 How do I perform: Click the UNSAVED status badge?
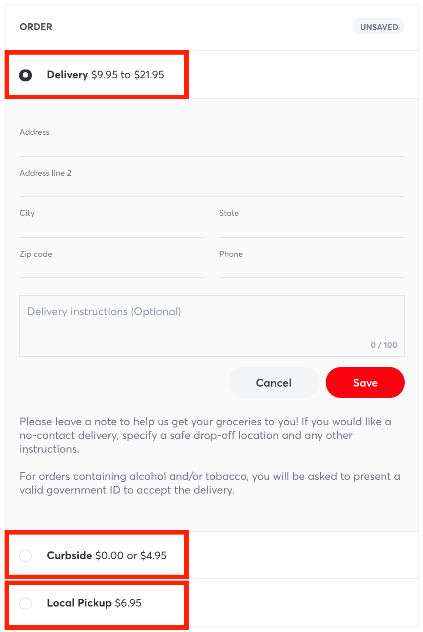379,27
